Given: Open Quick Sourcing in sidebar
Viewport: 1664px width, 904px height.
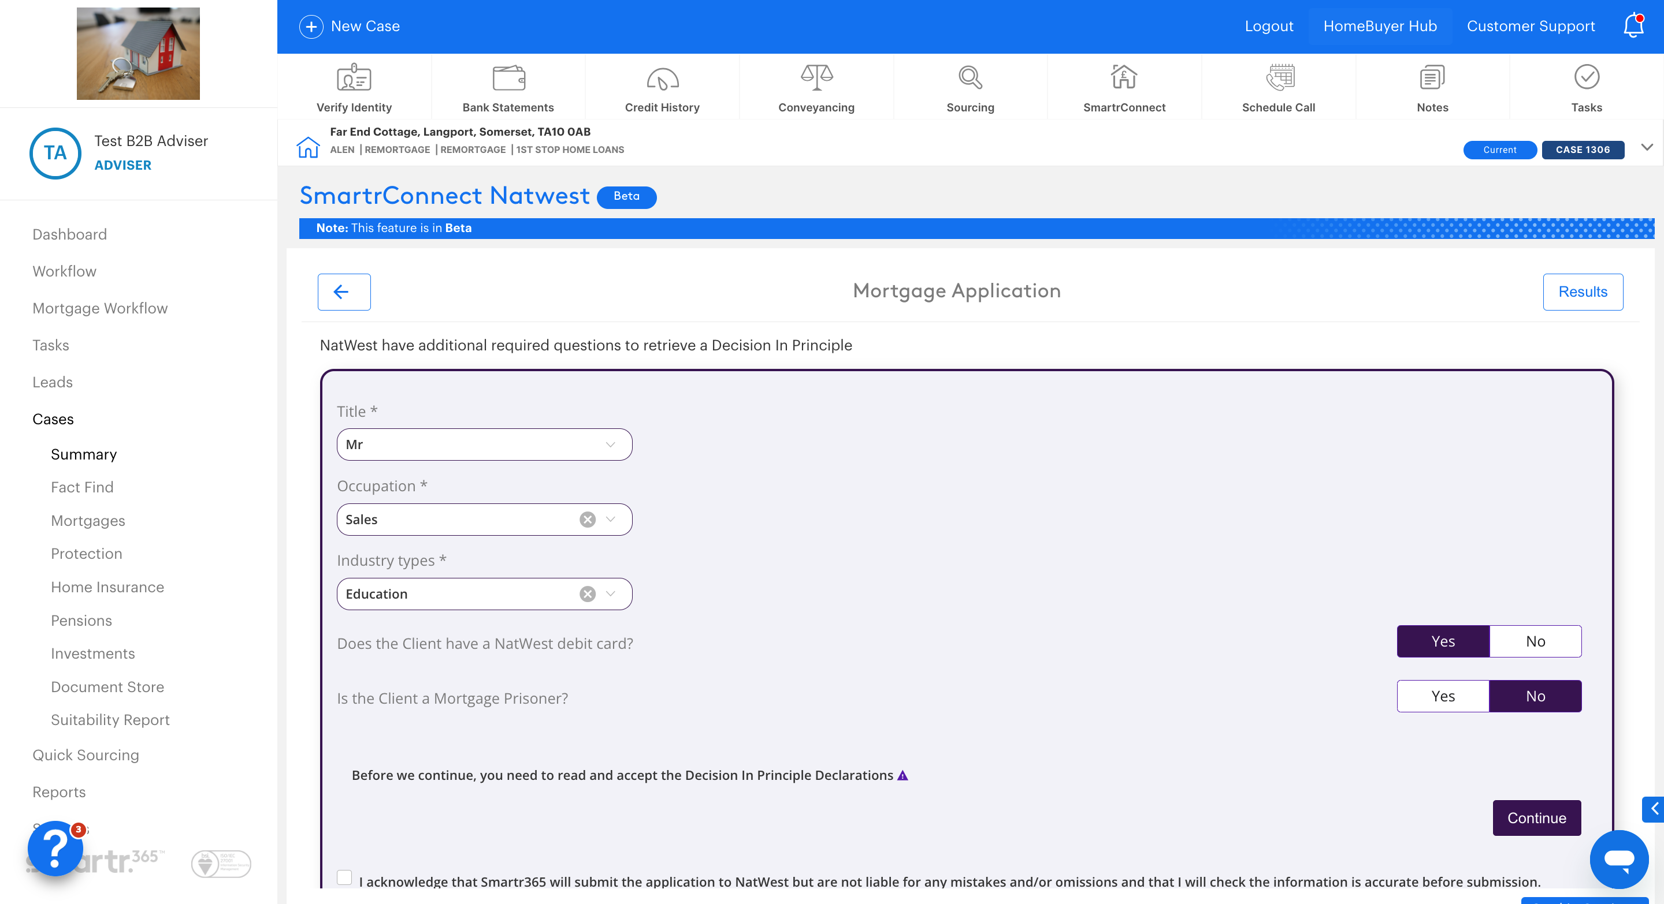Looking at the screenshot, I should point(86,755).
